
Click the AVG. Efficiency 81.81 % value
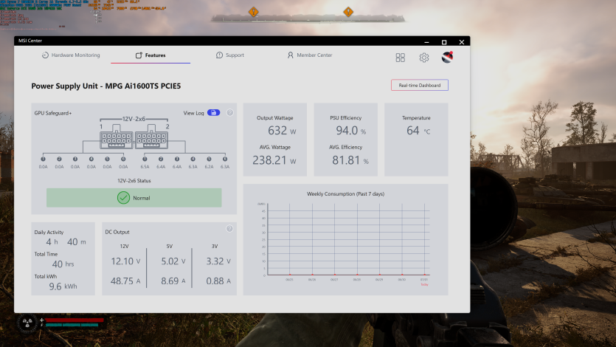(x=350, y=160)
